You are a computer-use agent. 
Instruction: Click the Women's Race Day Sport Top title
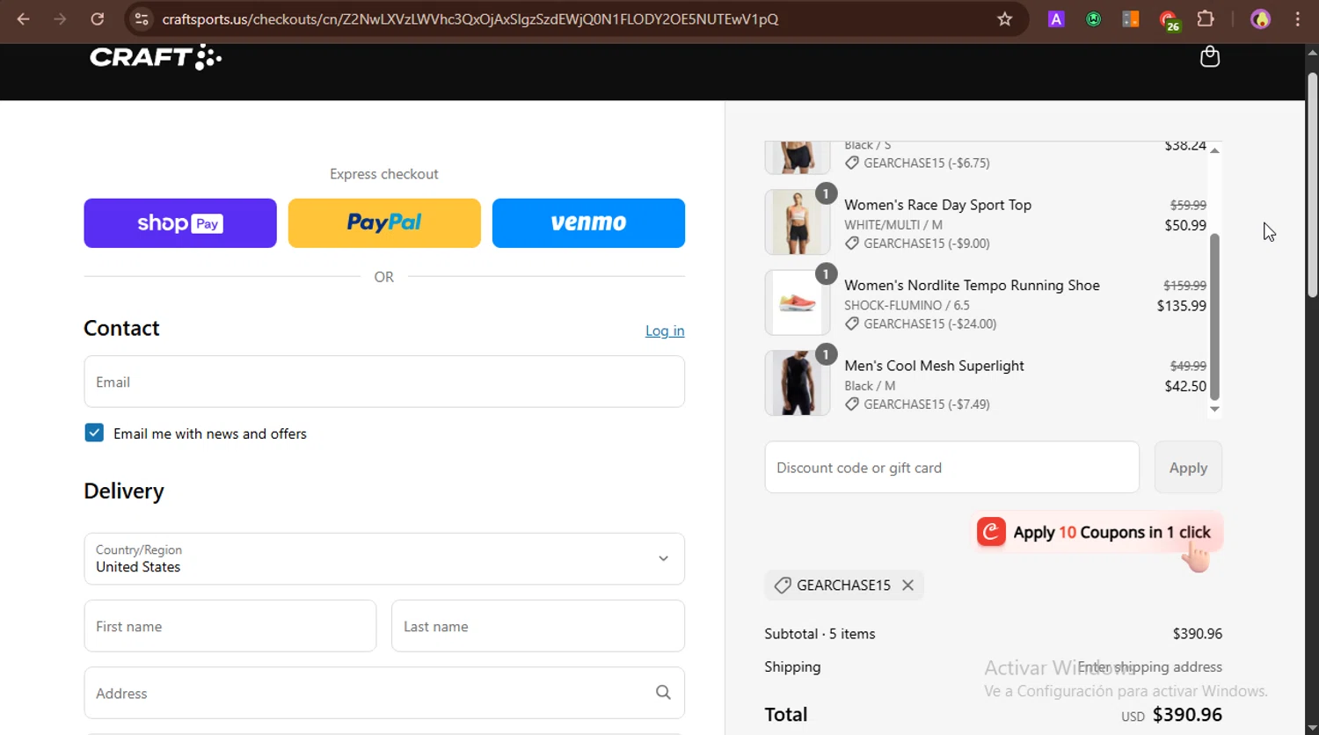click(937, 205)
